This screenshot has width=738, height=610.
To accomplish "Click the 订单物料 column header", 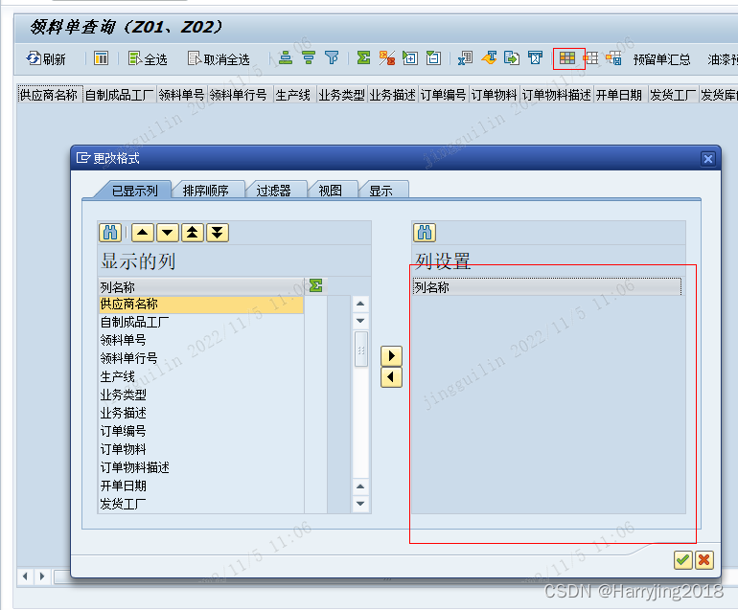I will tap(495, 95).
